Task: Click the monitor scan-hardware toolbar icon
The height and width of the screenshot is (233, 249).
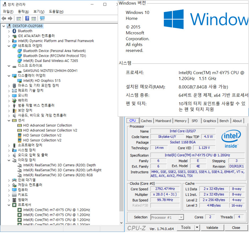Action: coord(42,18)
